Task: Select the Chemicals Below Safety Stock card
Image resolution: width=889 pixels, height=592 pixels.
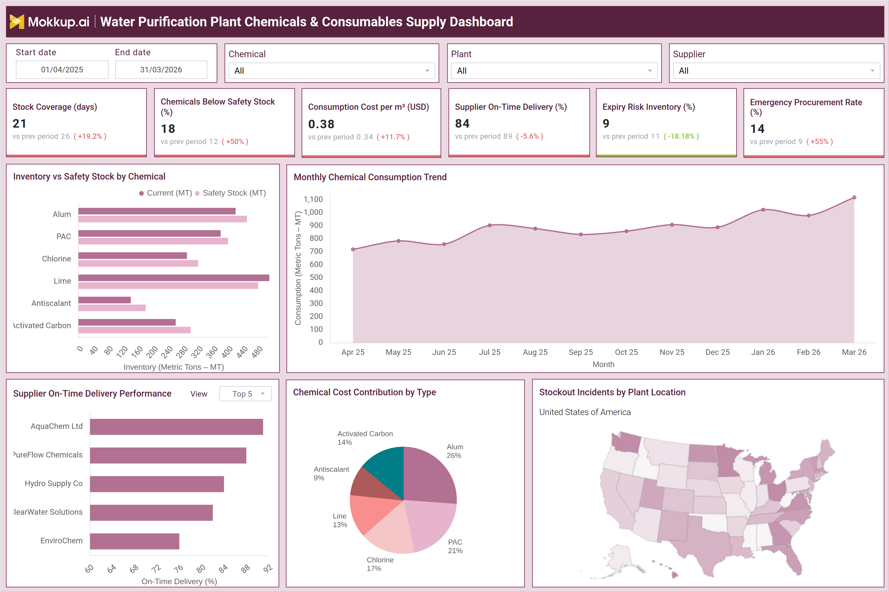Action: pyautogui.click(x=225, y=122)
